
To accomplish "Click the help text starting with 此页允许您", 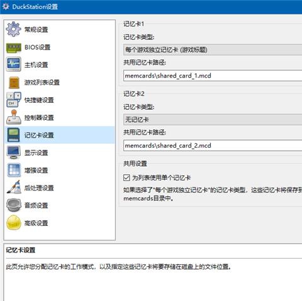I will coord(119,267).
